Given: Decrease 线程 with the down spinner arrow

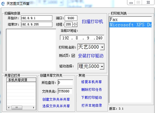Looking at the screenshot, I should [75, 26].
